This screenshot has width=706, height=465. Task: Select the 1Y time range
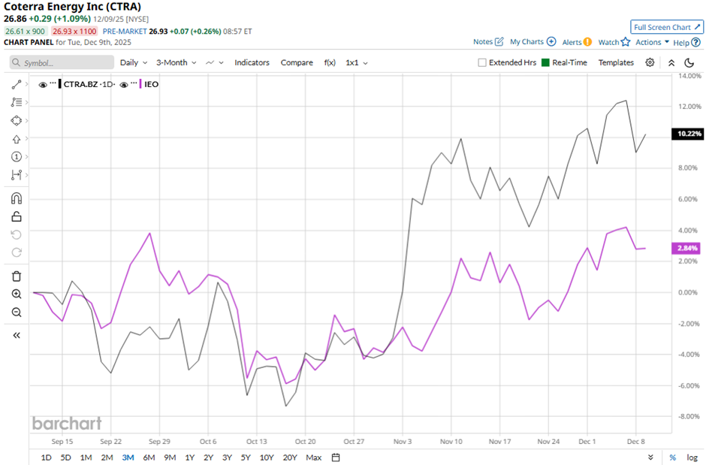189,457
